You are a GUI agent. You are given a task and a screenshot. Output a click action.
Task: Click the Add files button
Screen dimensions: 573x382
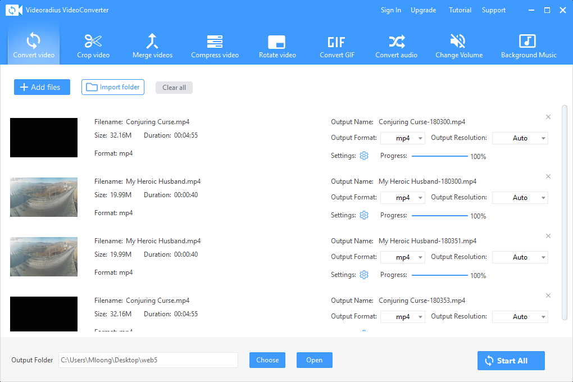tap(42, 87)
